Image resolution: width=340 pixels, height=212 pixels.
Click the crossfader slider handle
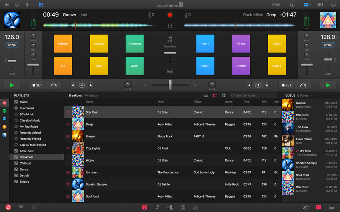click(170, 85)
